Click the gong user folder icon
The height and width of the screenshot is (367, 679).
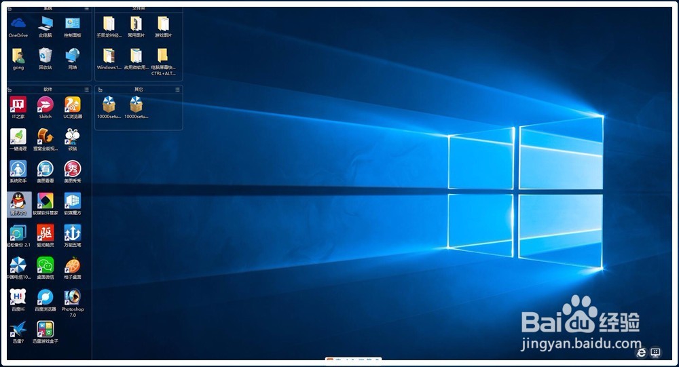coord(18,59)
